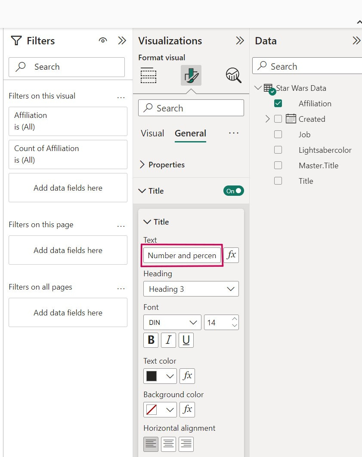Check the Lightsabercolor field checkbox

coord(278,149)
